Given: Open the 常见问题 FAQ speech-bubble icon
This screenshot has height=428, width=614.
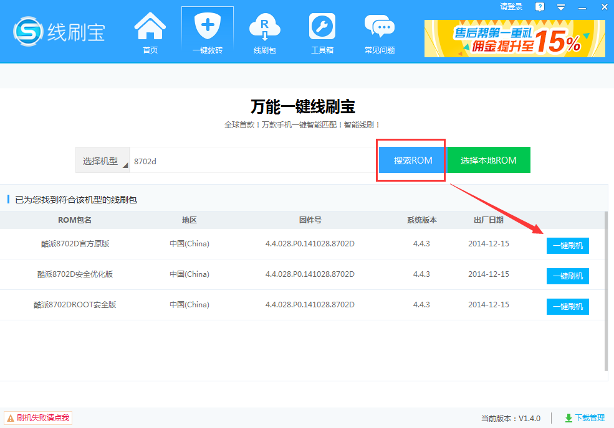Looking at the screenshot, I should [x=379, y=31].
